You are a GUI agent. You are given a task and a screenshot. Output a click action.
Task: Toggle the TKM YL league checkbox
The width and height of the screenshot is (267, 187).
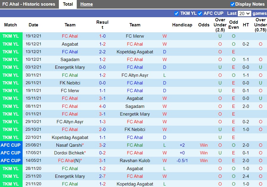(x=176, y=13)
